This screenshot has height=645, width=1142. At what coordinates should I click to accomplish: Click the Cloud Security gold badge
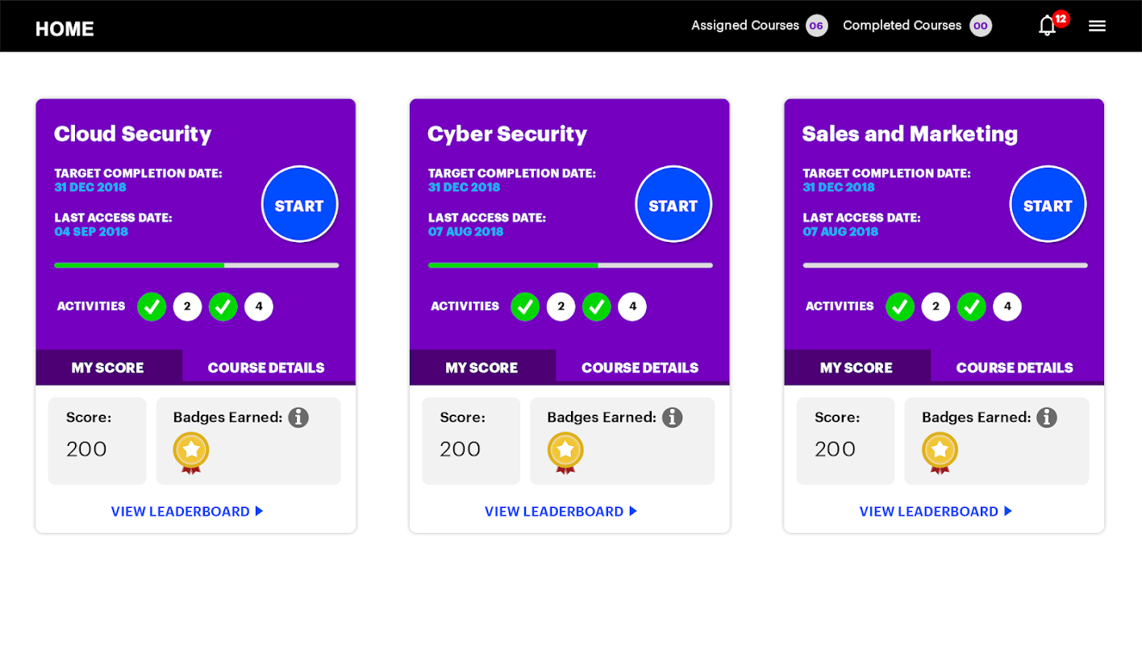[191, 452]
